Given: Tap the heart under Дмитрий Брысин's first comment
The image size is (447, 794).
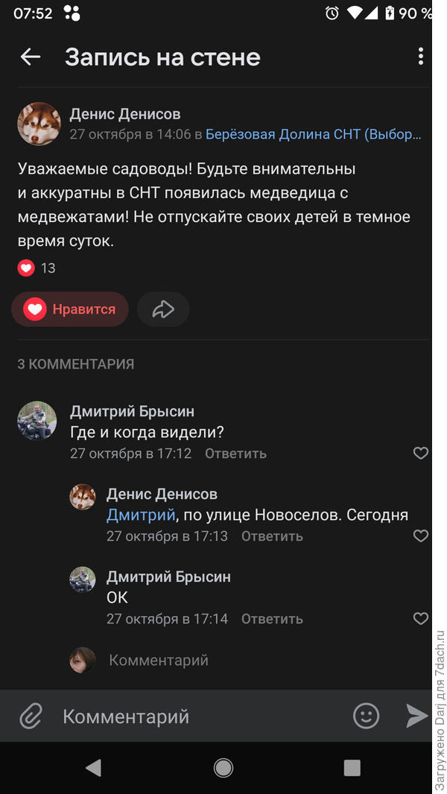Looking at the screenshot, I should click(421, 453).
